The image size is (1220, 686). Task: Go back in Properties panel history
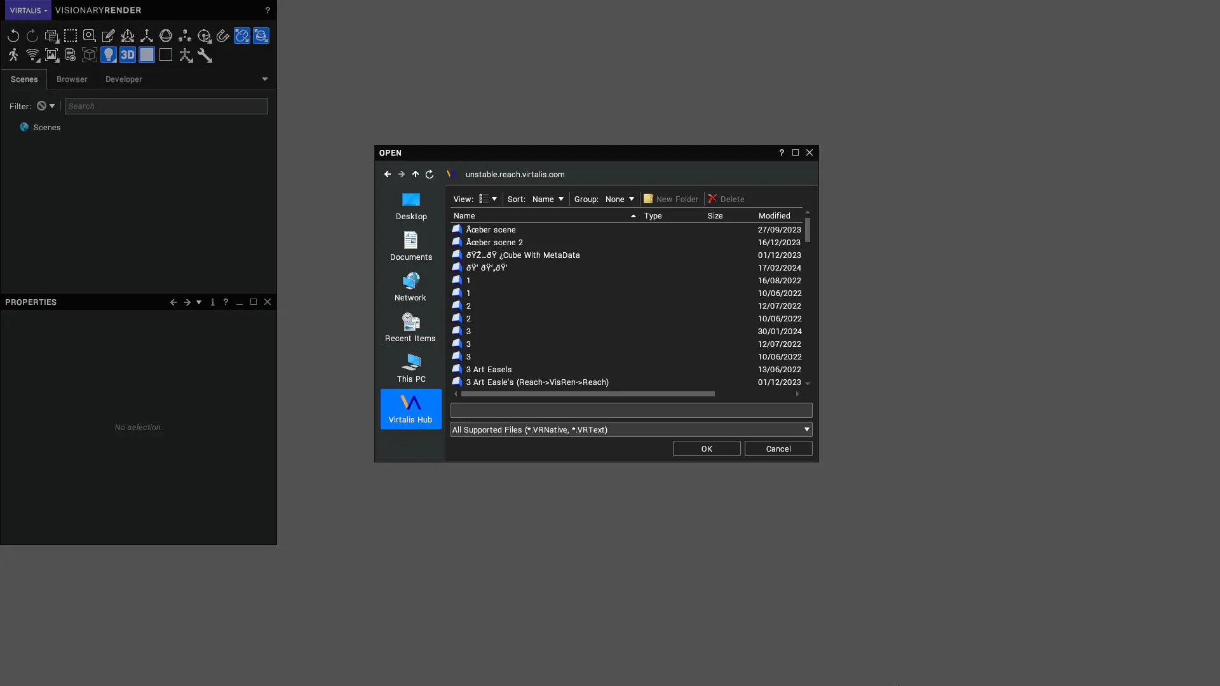(173, 302)
